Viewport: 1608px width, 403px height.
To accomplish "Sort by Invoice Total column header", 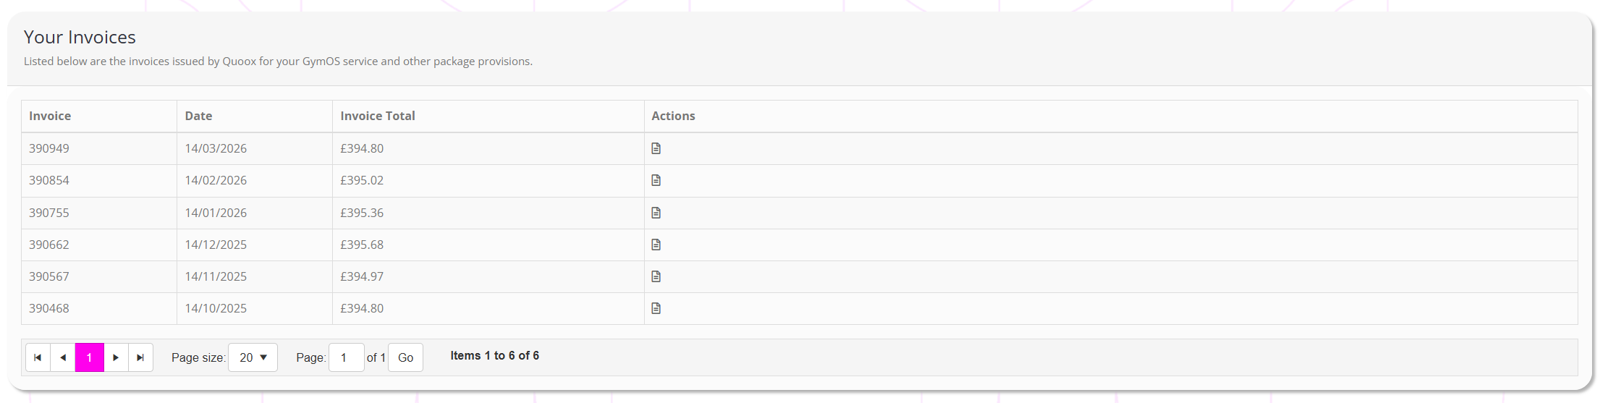I will 377,116.
